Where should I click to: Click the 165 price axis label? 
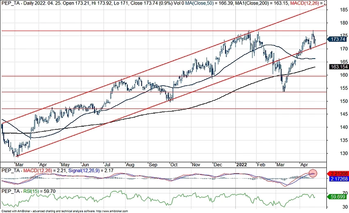point(344,62)
